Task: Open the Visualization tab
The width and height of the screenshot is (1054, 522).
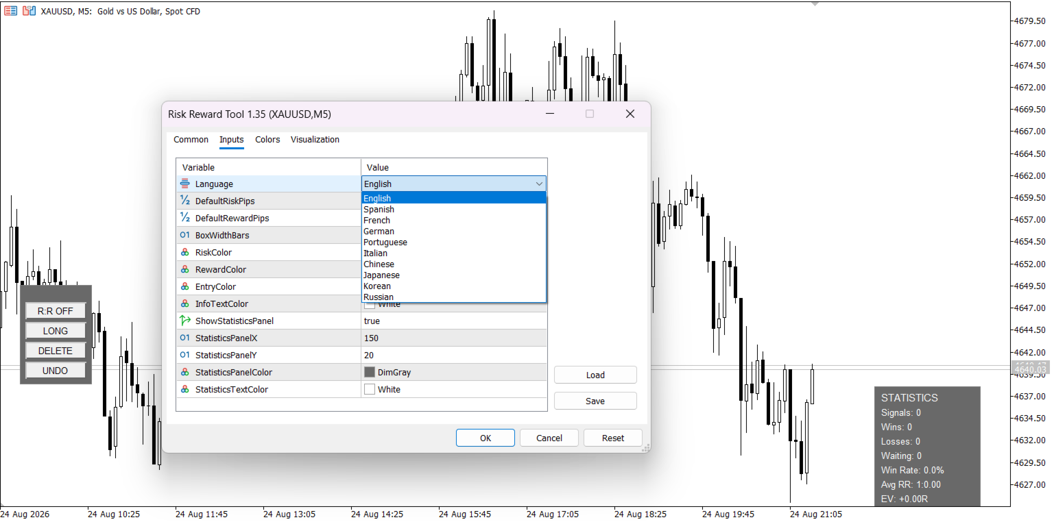Action: (x=315, y=140)
